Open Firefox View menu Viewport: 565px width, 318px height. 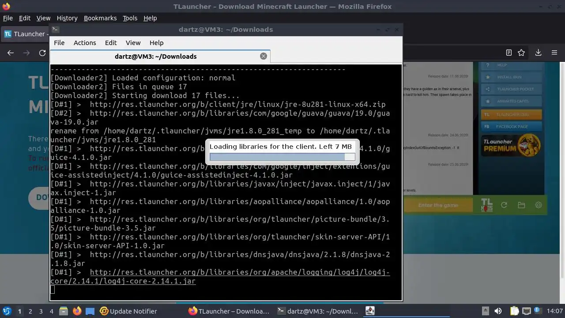coord(43,18)
